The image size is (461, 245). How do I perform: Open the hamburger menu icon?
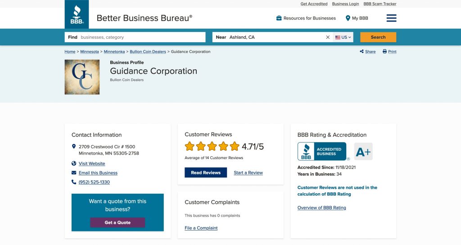point(391,18)
